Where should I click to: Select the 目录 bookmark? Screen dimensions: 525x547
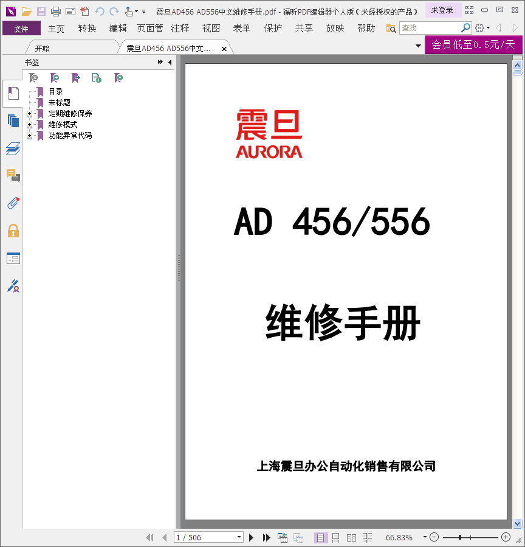pos(56,92)
